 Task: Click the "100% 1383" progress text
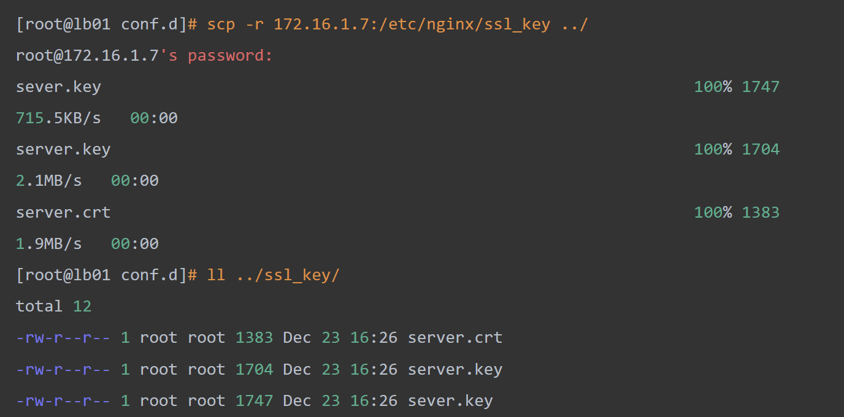(x=737, y=213)
